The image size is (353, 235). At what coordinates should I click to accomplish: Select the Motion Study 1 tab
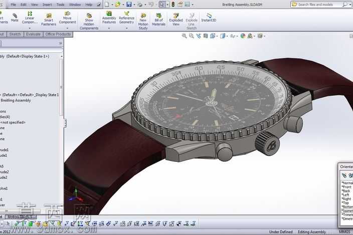(20, 217)
